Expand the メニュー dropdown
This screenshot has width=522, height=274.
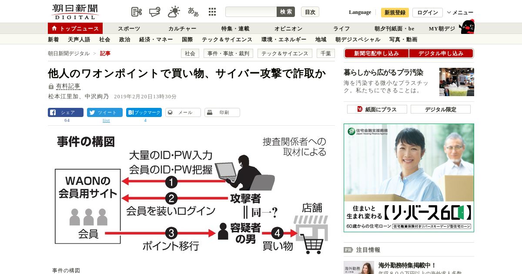460,13
